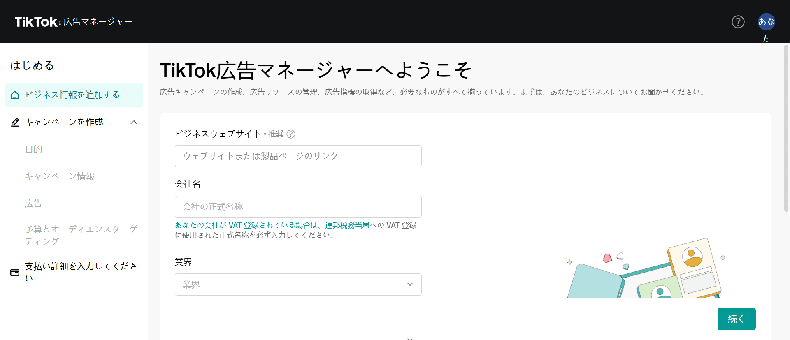The width and height of the screenshot is (790, 340).
Task: Click the 業界 field label
Action: [184, 262]
